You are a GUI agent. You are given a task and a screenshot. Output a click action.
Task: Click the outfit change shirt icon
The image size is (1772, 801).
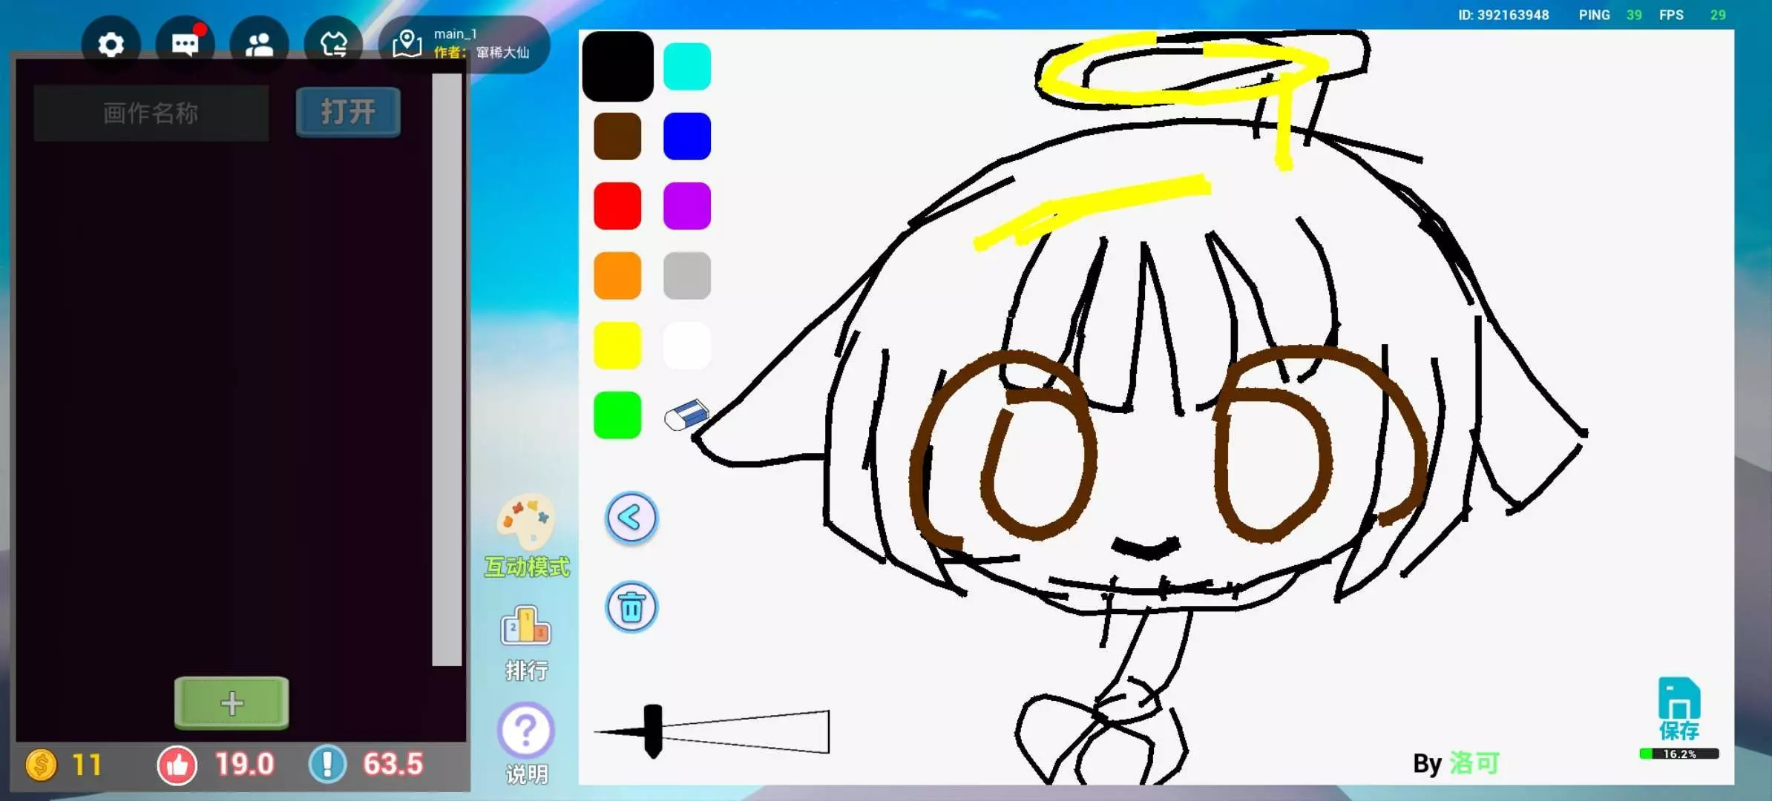tap(333, 45)
